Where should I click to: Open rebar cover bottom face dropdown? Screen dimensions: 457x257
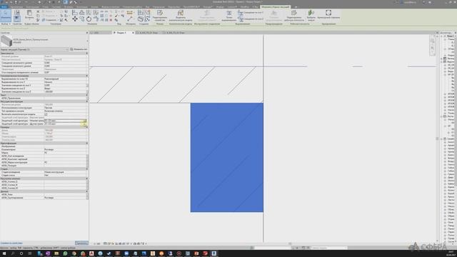click(84, 121)
